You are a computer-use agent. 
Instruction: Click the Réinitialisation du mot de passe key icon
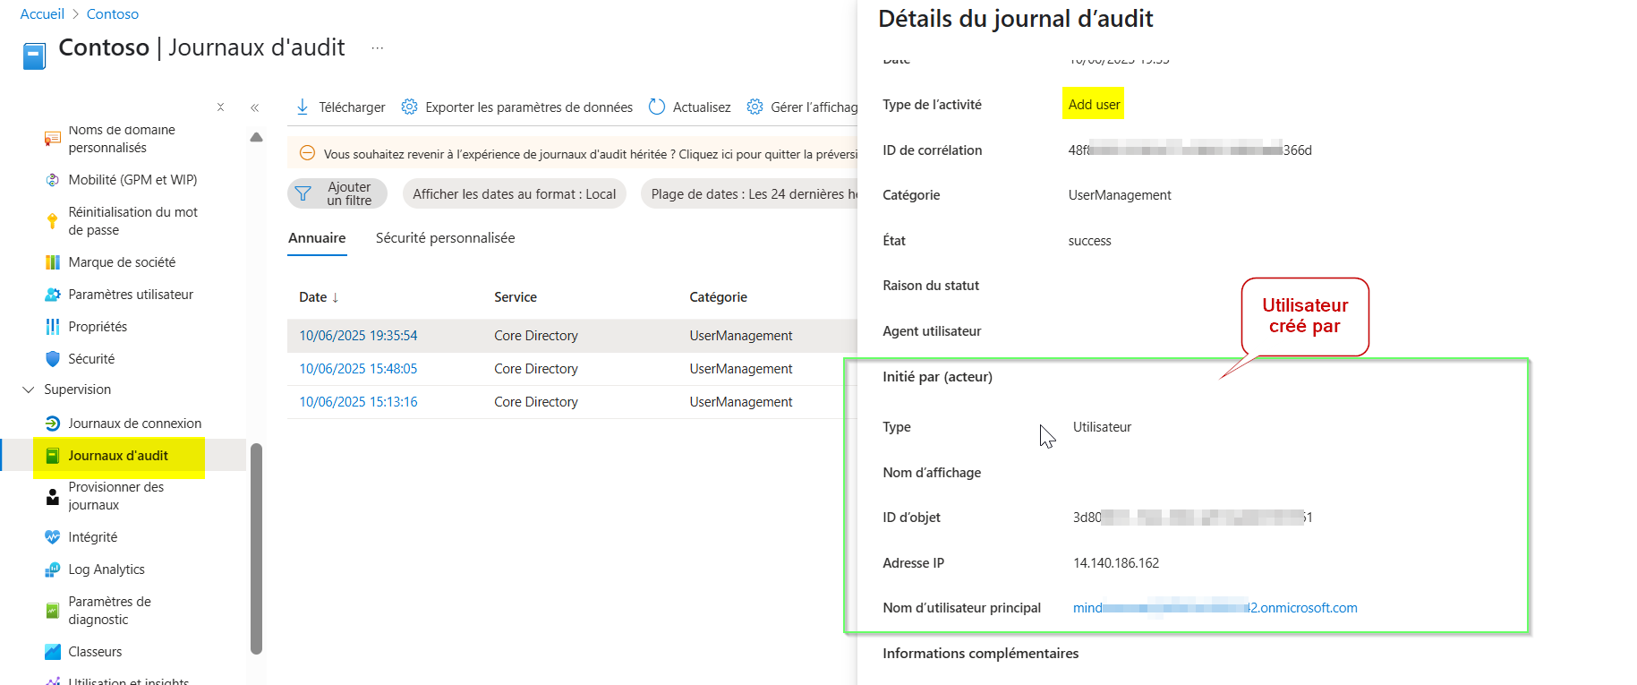pos(53,220)
